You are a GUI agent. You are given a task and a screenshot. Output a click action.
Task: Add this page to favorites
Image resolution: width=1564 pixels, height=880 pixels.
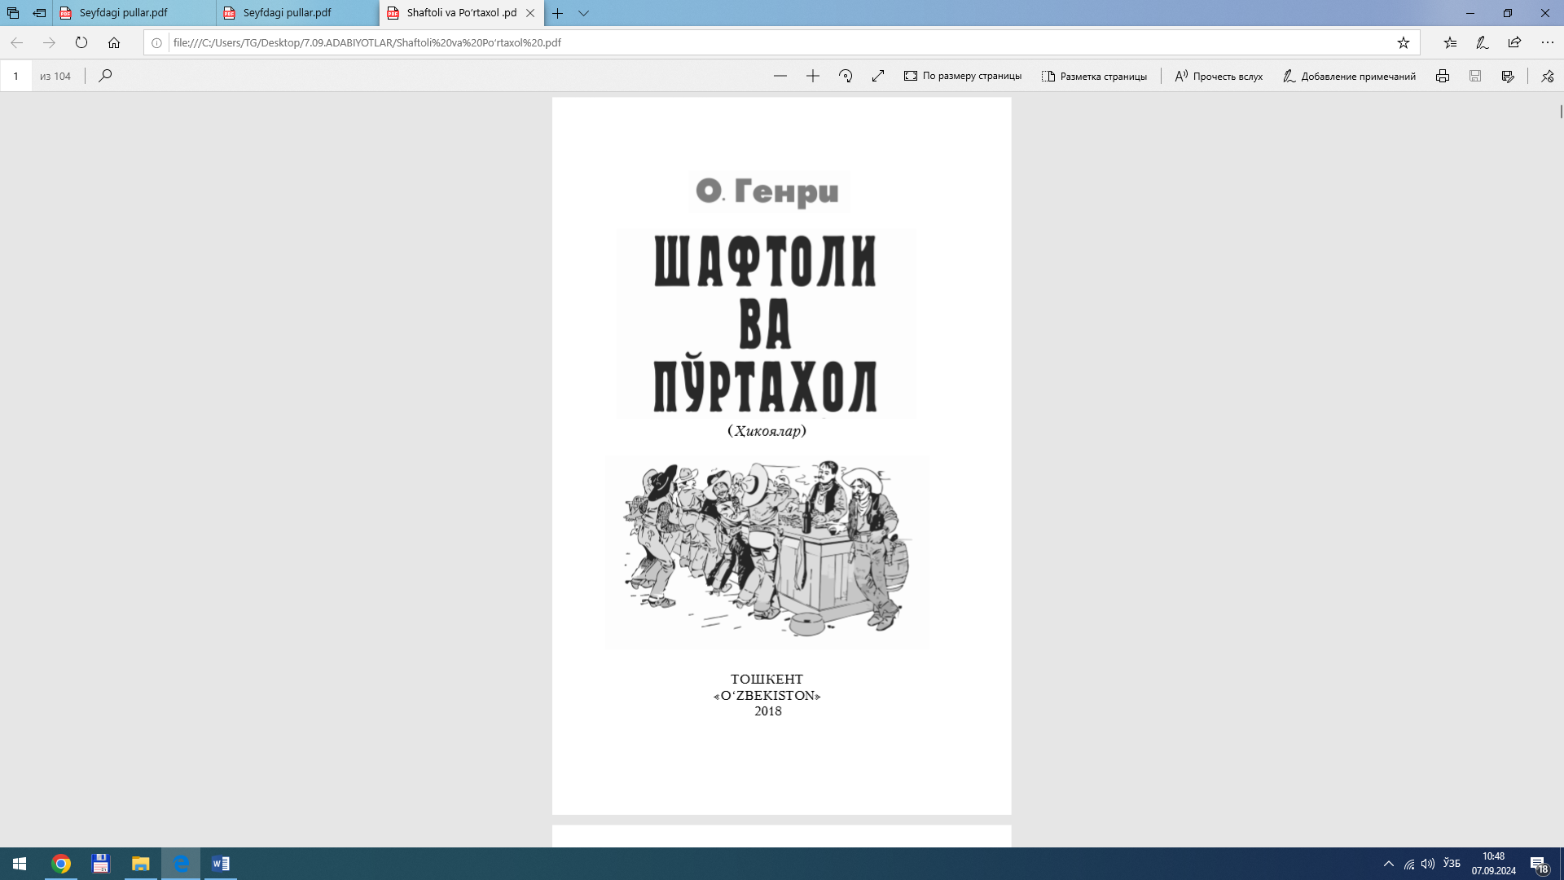(x=1404, y=43)
